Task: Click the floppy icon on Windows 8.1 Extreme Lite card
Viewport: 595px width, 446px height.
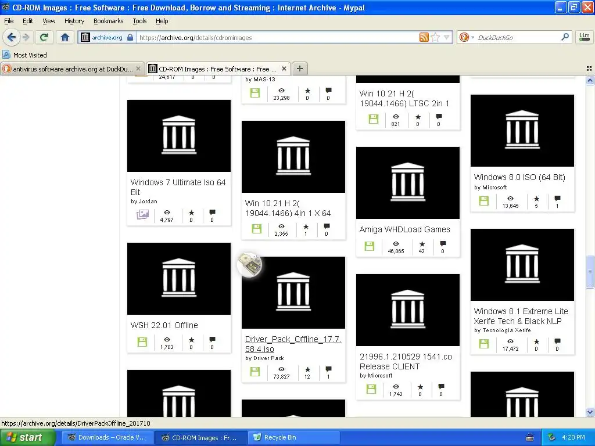Action: point(484,344)
